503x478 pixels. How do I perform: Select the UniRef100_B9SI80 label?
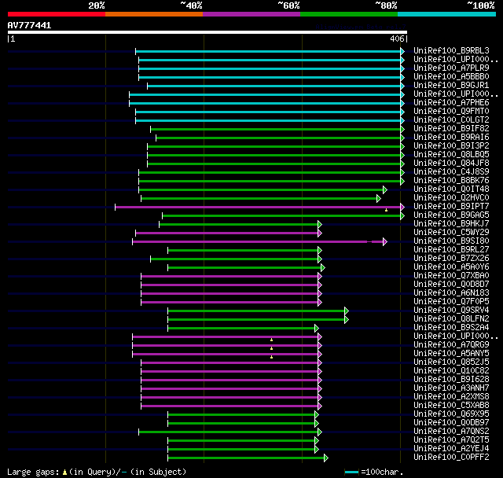(451, 241)
